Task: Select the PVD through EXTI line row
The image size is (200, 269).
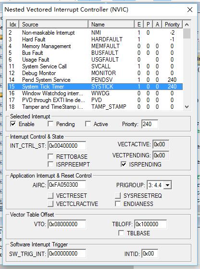Action: click(x=95, y=100)
